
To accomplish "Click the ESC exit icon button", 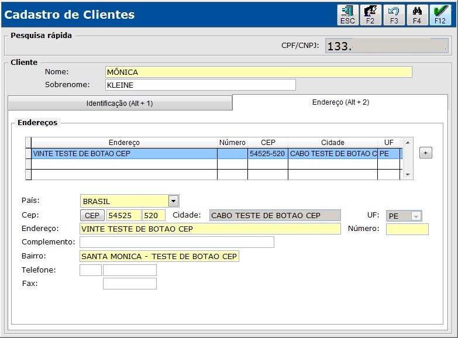I will coord(347,15).
